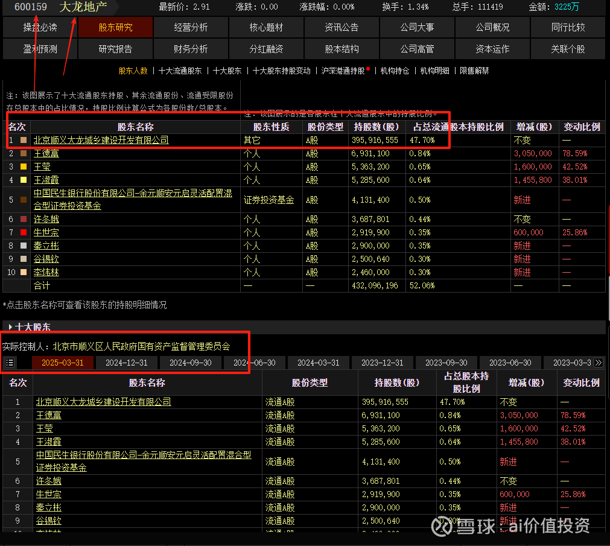This screenshot has width=610, height=546.
Task: Click the 大龙地产 stock name in header
Action: coord(83,7)
